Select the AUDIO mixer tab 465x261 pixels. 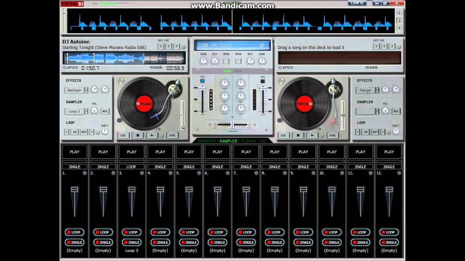[228, 71]
